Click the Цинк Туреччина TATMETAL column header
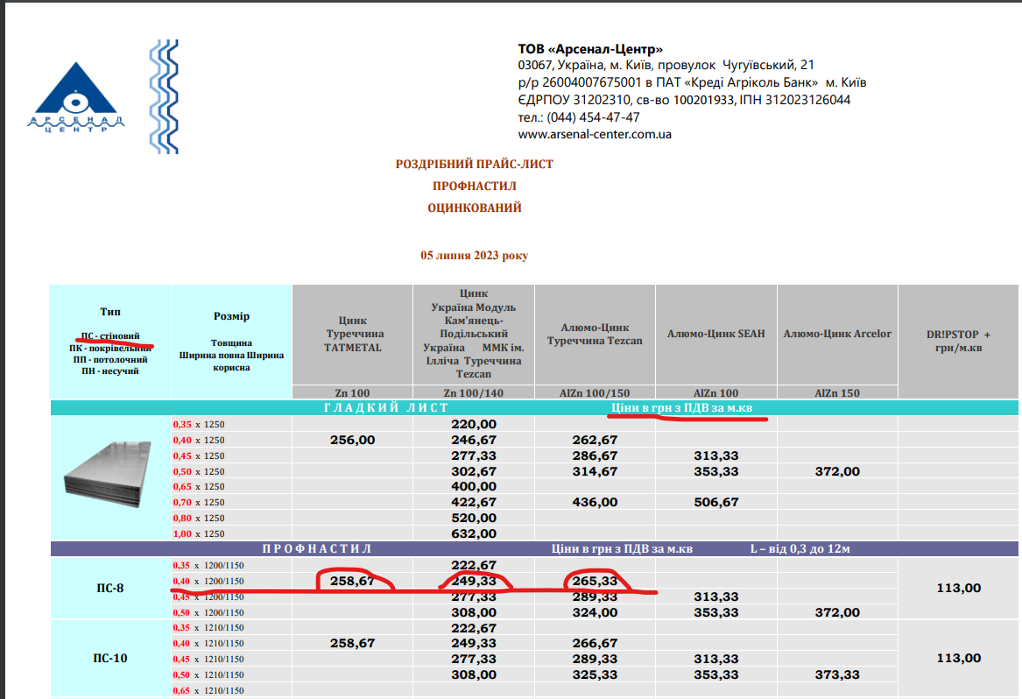 [352, 334]
